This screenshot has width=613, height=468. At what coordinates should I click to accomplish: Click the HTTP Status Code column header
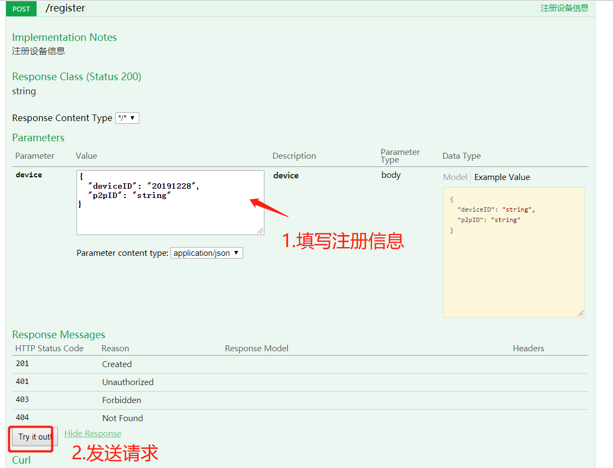(x=49, y=349)
